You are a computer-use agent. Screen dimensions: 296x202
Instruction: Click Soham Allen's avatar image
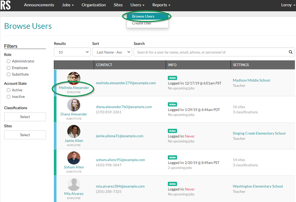(74, 158)
